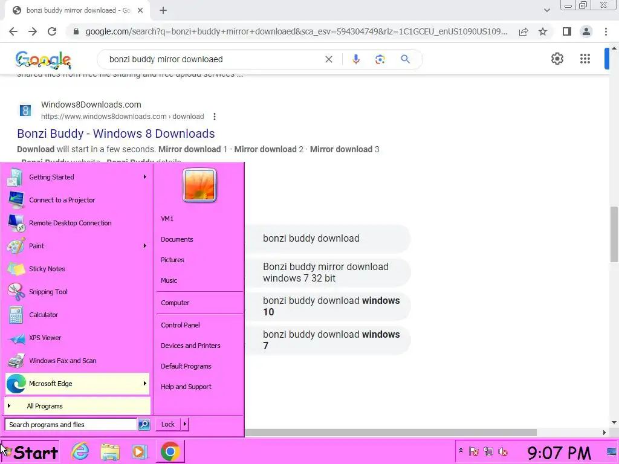Open Google settings gear
The height and width of the screenshot is (464, 619).
click(x=557, y=59)
